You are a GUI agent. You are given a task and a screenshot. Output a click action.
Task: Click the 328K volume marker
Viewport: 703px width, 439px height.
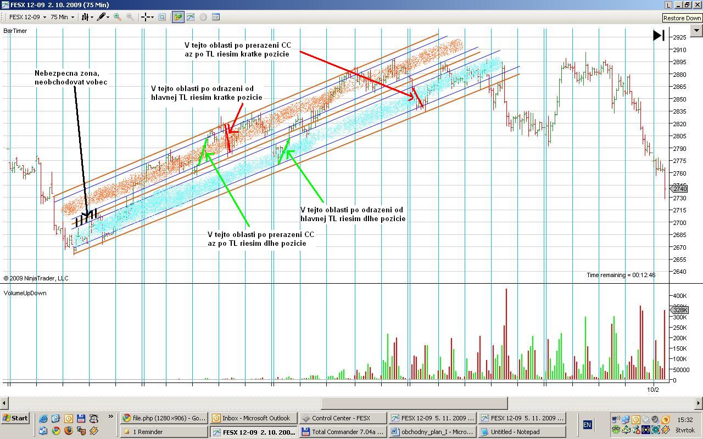[x=679, y=310]
